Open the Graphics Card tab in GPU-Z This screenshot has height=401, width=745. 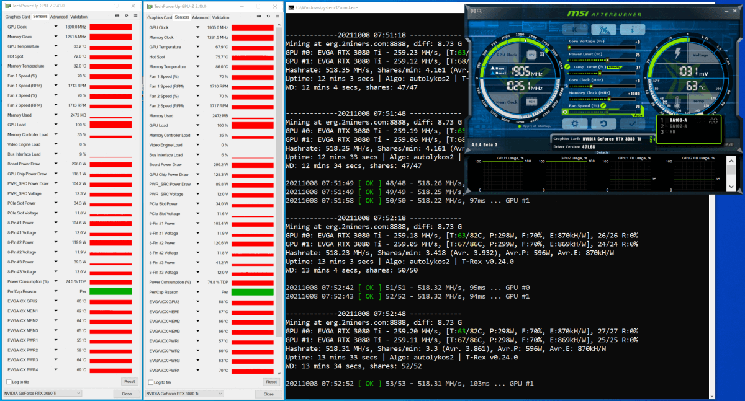(x=18, y=17)
